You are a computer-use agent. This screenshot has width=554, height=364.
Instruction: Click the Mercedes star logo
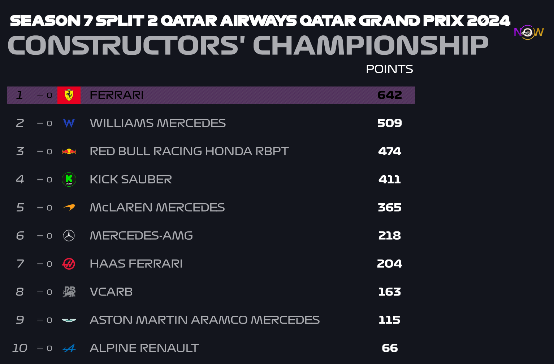pos(69,236)
